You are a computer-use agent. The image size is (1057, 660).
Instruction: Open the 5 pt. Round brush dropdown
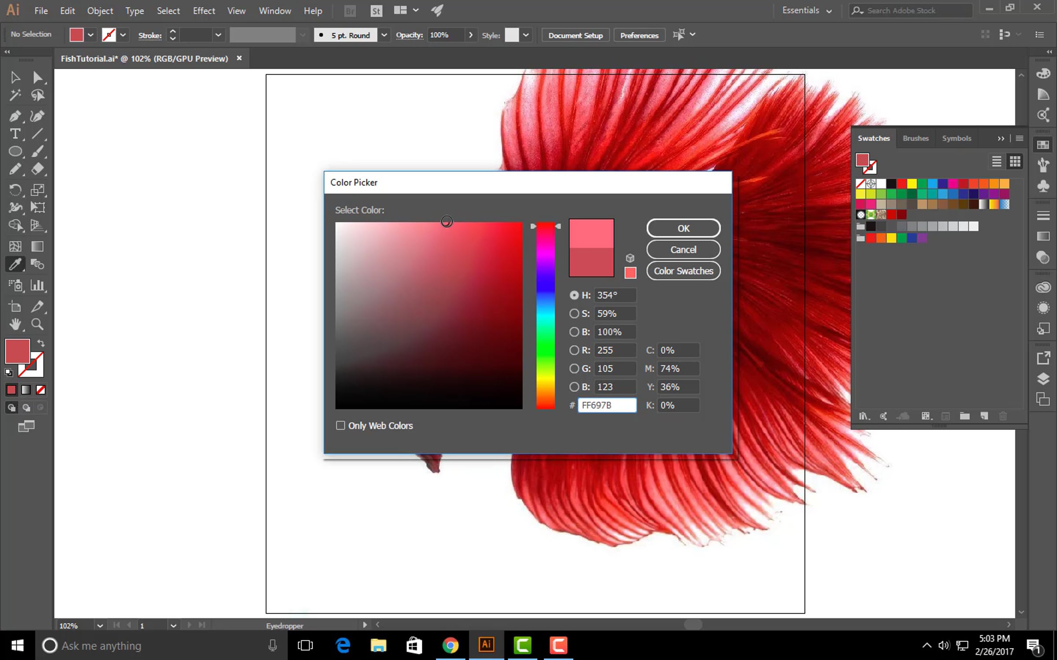tap(384, 35)
